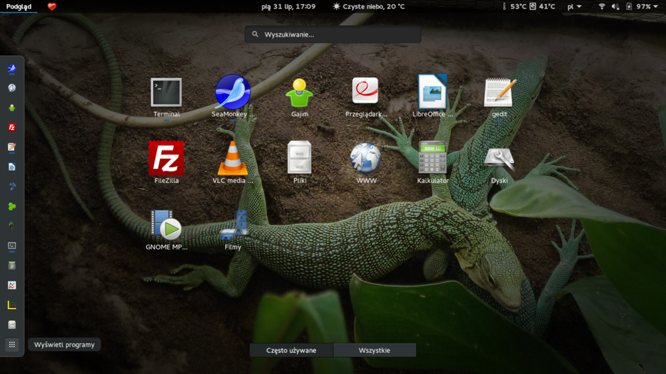Open the Kalkulator app
This screenshot has width=666, height=374.
pos(432,158)
